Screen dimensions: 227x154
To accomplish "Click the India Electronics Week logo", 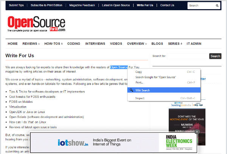I will 178,142.
